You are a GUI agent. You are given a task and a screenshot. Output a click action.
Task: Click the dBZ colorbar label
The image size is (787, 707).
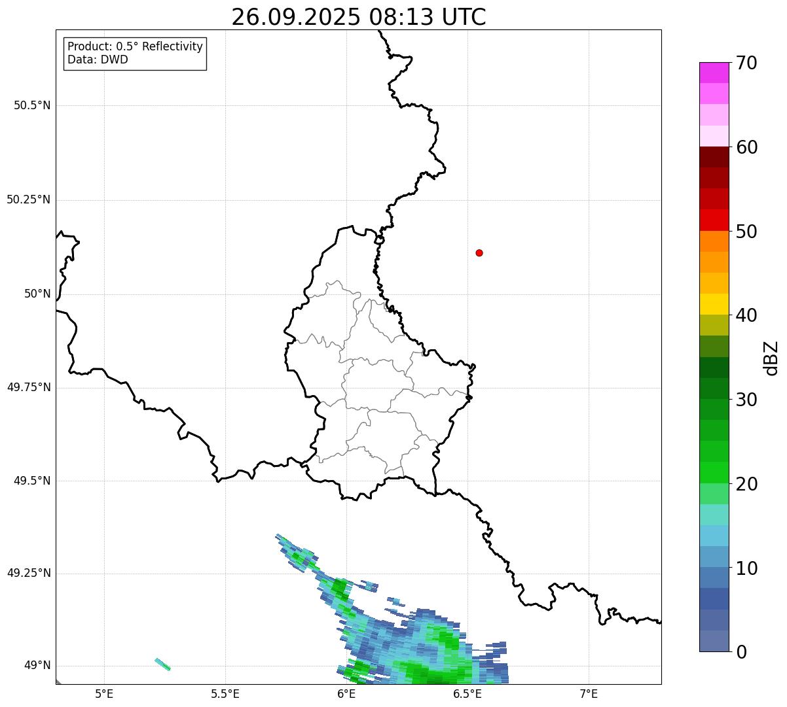pos(772,357)
